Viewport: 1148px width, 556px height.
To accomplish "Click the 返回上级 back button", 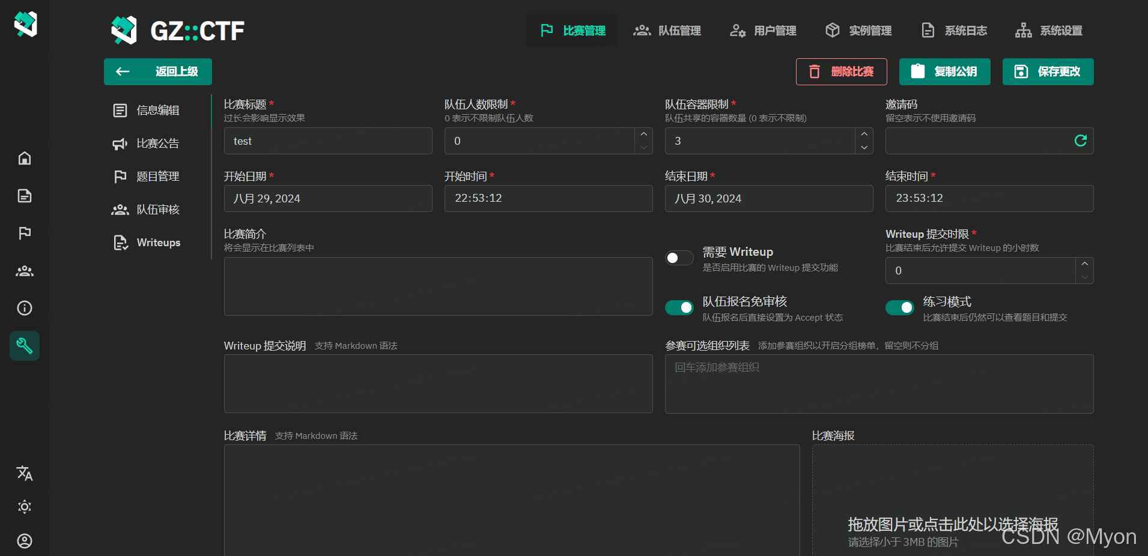I will click(x=158, y=71).
